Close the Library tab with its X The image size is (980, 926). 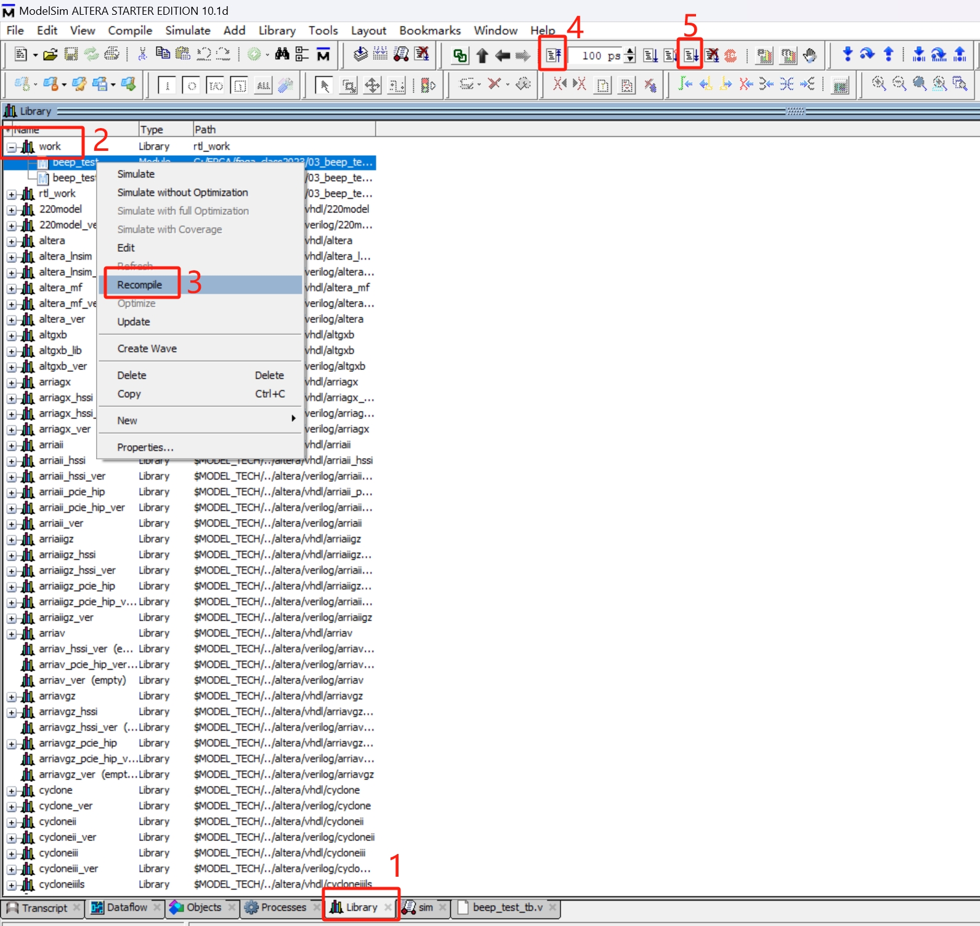coord(388,908)
